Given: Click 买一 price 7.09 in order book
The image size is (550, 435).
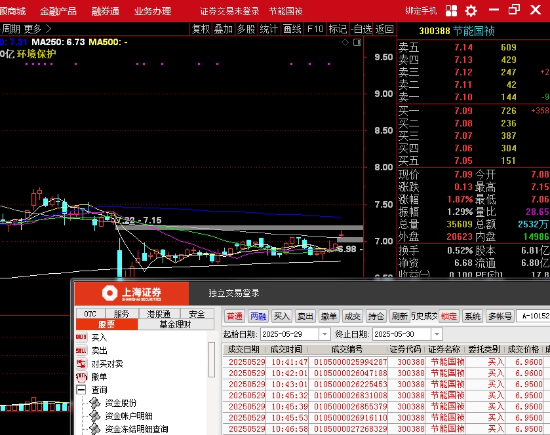Looking at the screenshot, I should pos(463,111).
